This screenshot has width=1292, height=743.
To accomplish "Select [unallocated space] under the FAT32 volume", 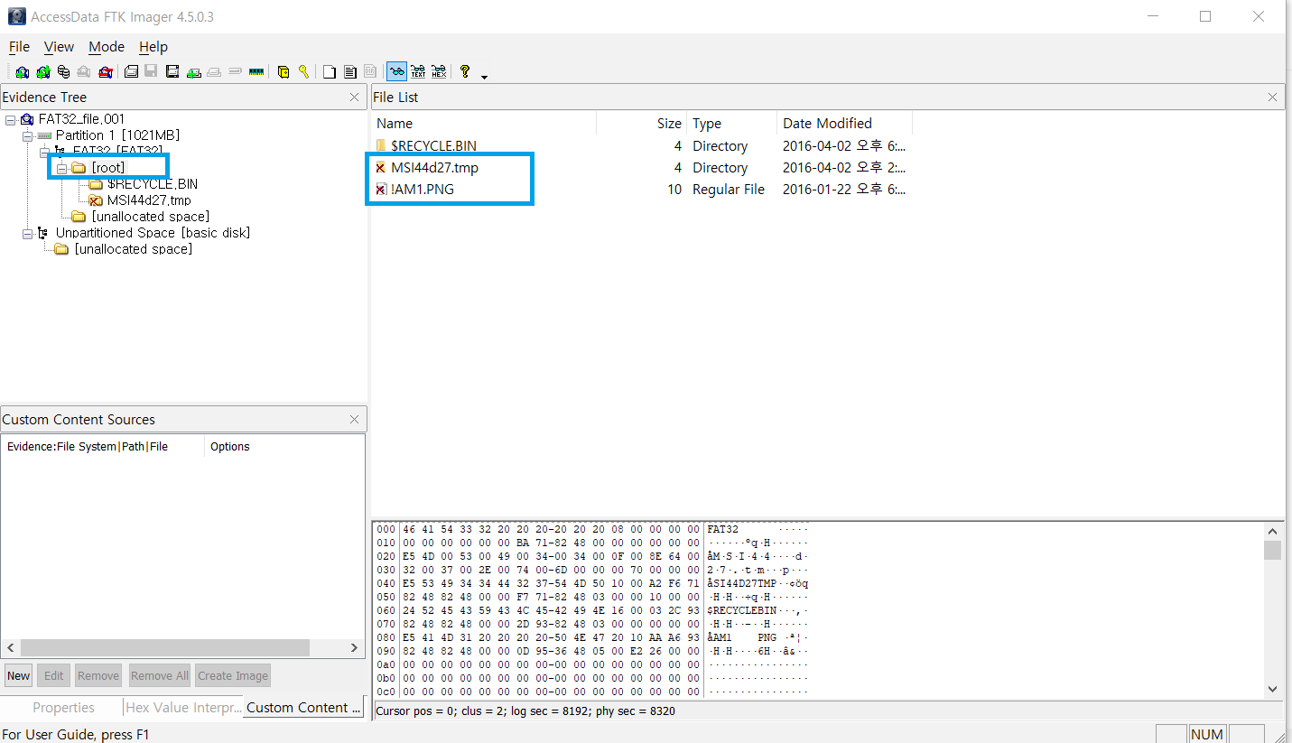I will click(x=150, y=217).
